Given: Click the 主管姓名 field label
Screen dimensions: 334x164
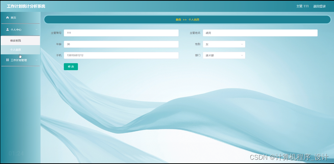Looking at the screenshot, I should tap(195, 33).
